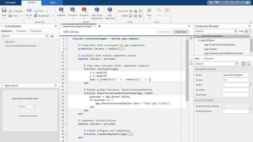This screenshot has height=142, width=253.
Task: Open the Functions tab in Code Browser
Action: (21, 31)
